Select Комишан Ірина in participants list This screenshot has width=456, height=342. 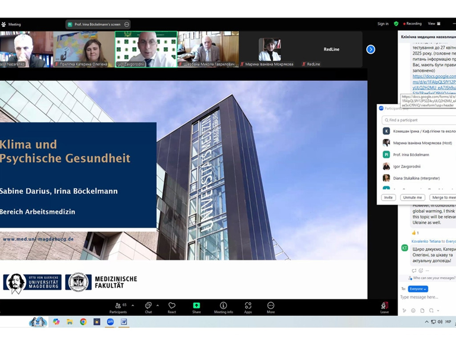[x=419, y=131]
